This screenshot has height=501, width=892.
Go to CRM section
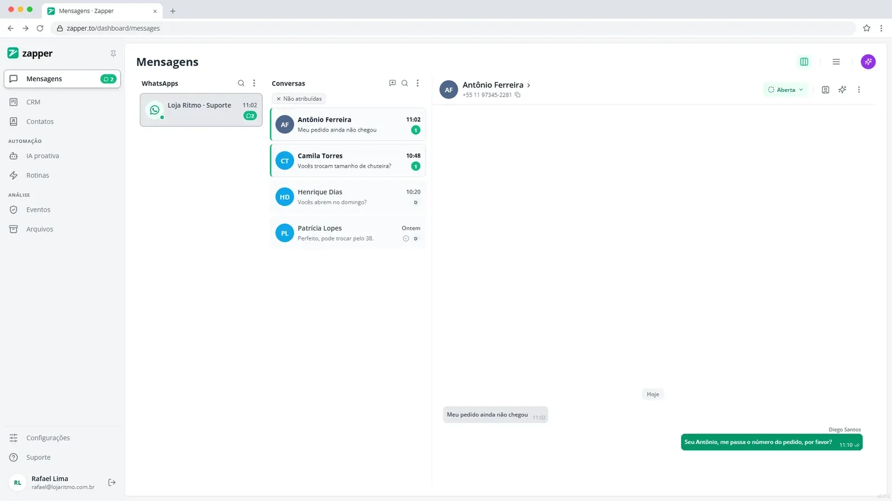click(x=62, y=102)
